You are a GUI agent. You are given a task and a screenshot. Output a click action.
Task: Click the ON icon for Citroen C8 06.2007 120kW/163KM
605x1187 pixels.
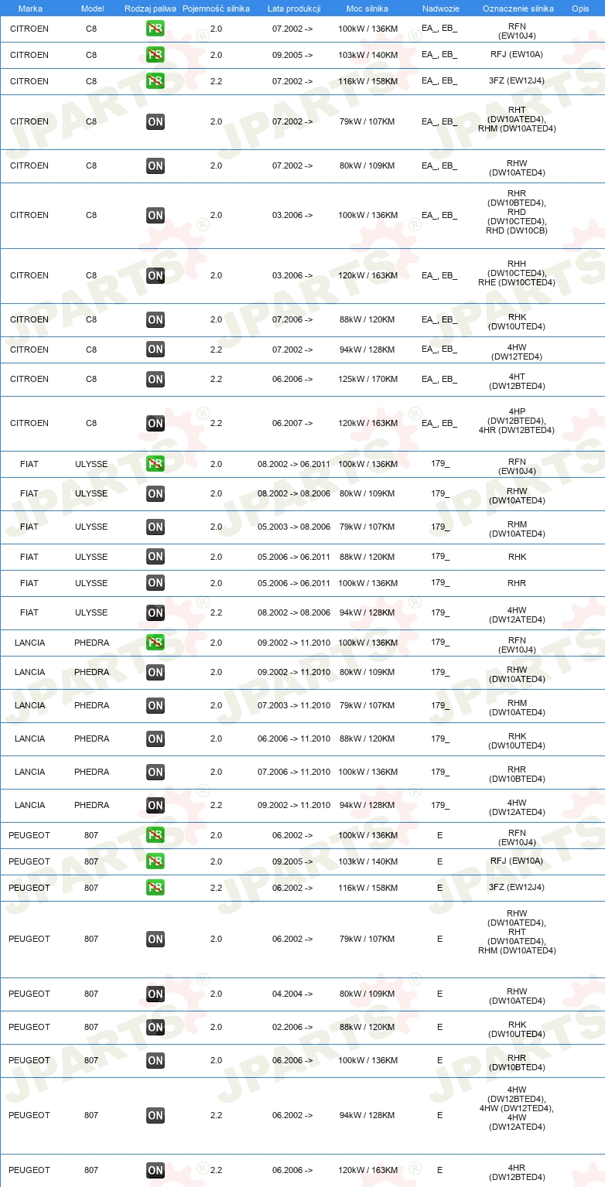[156, 424]
